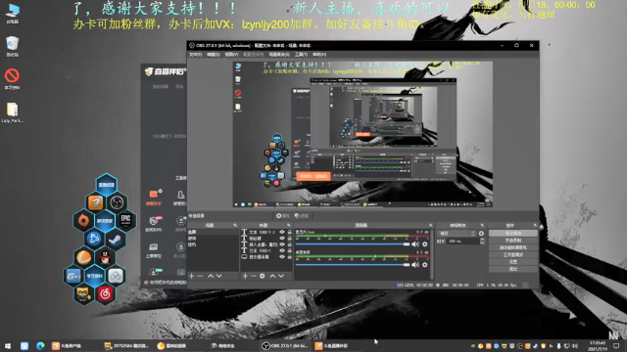Launch OBS Studio from the hexagon launcher

(117, 202)
